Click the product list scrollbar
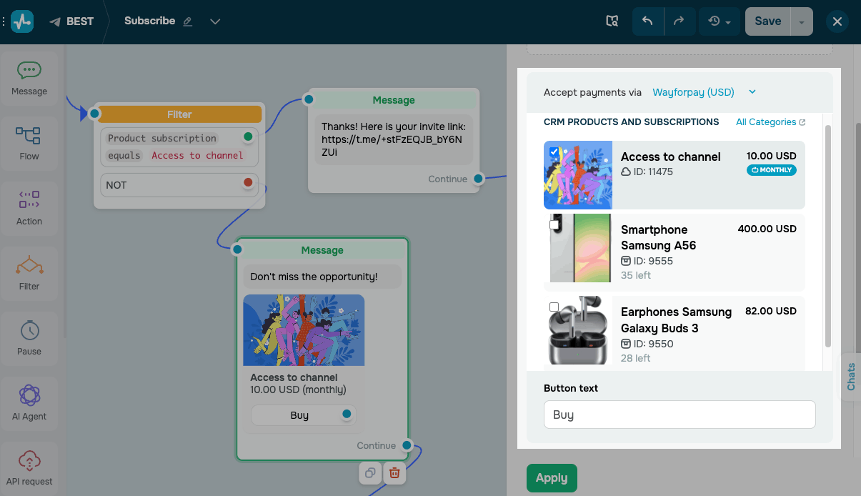 tap(828, 236)
